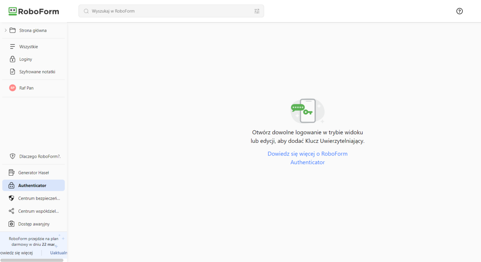
Task: Show Wszystkie items list
Action: [x=28, y=47]
